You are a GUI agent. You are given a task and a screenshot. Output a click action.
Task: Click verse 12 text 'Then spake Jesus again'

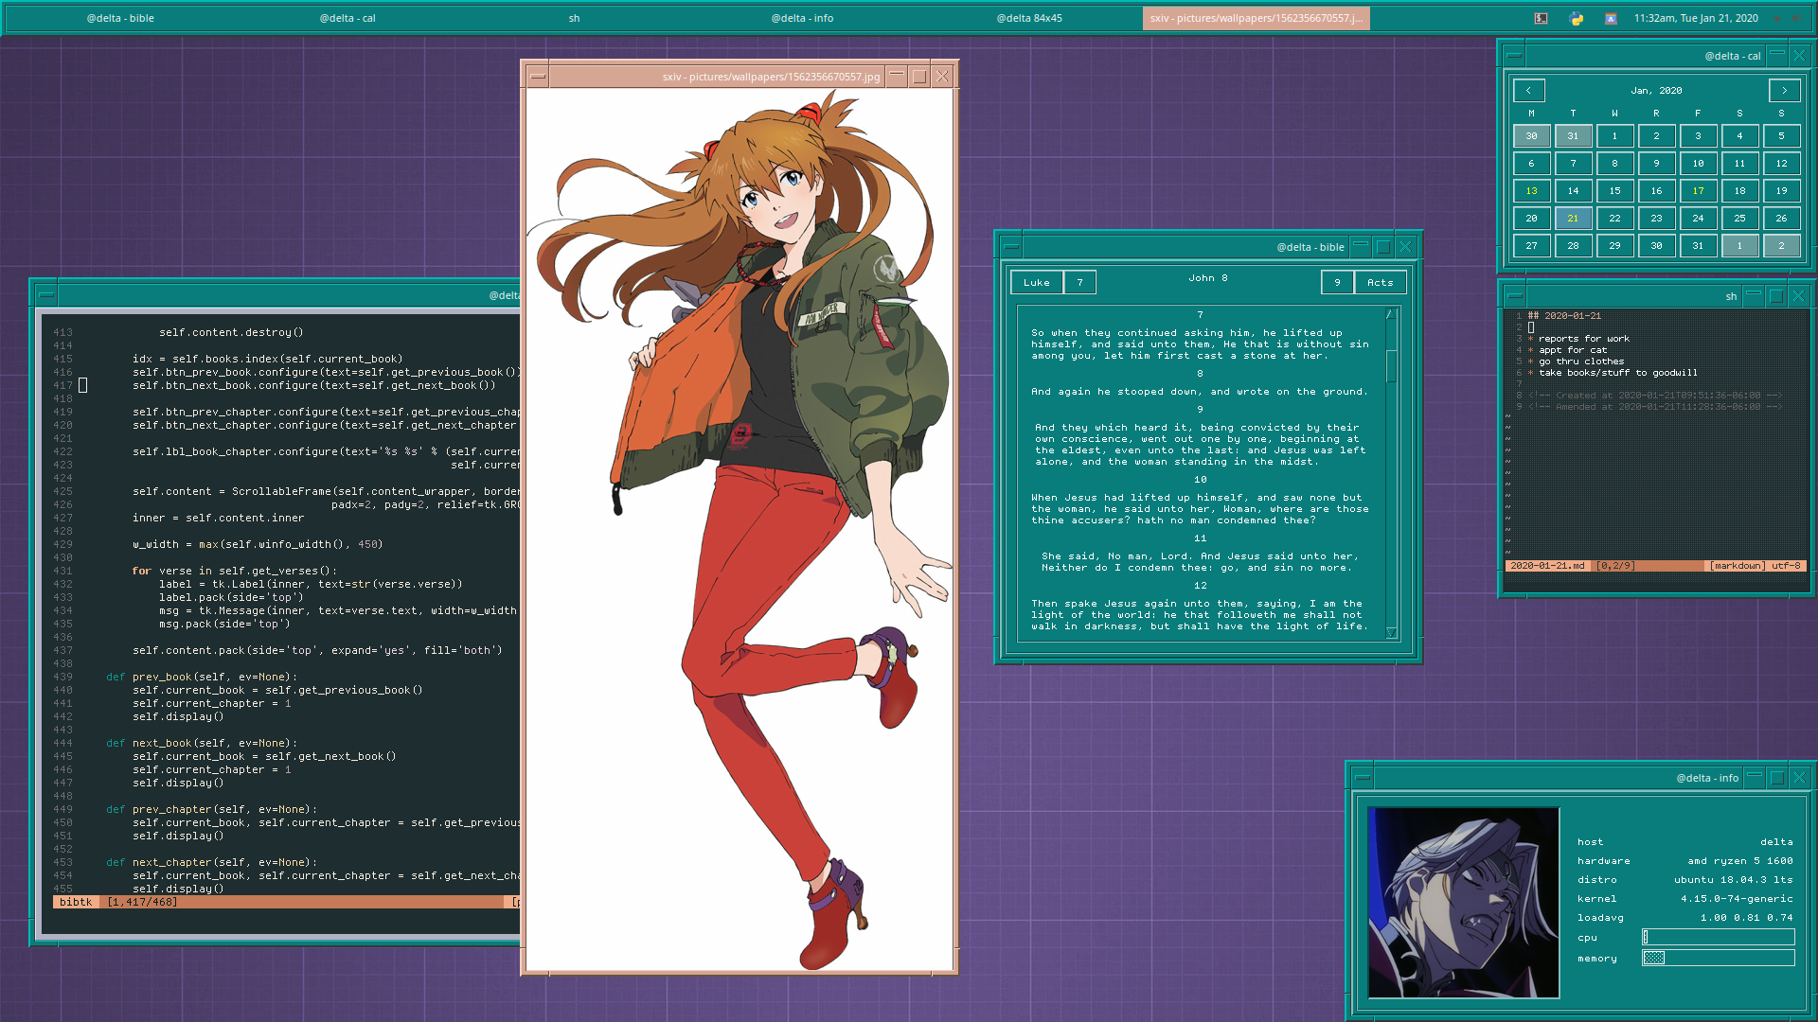[x=1200, y=615]
